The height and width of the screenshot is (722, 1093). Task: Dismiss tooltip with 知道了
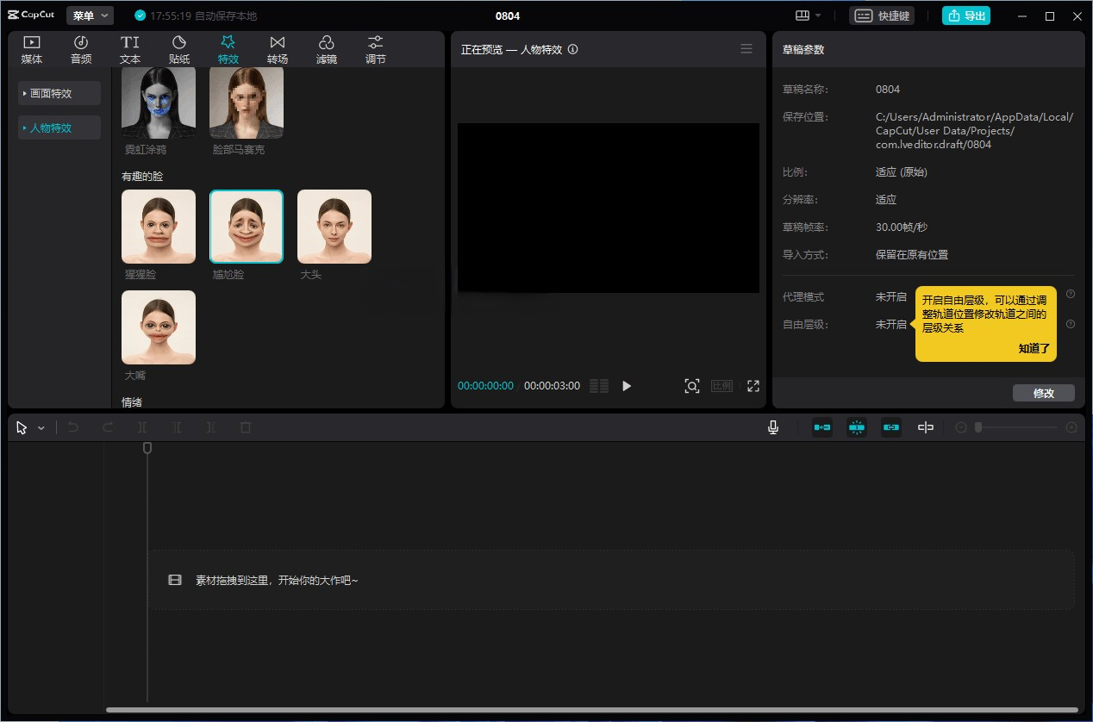pos(1034,349)
